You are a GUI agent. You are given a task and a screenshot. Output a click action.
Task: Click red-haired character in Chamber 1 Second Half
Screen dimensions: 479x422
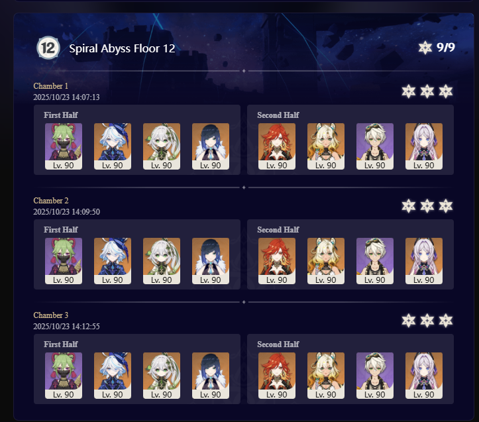click(277, 146)
